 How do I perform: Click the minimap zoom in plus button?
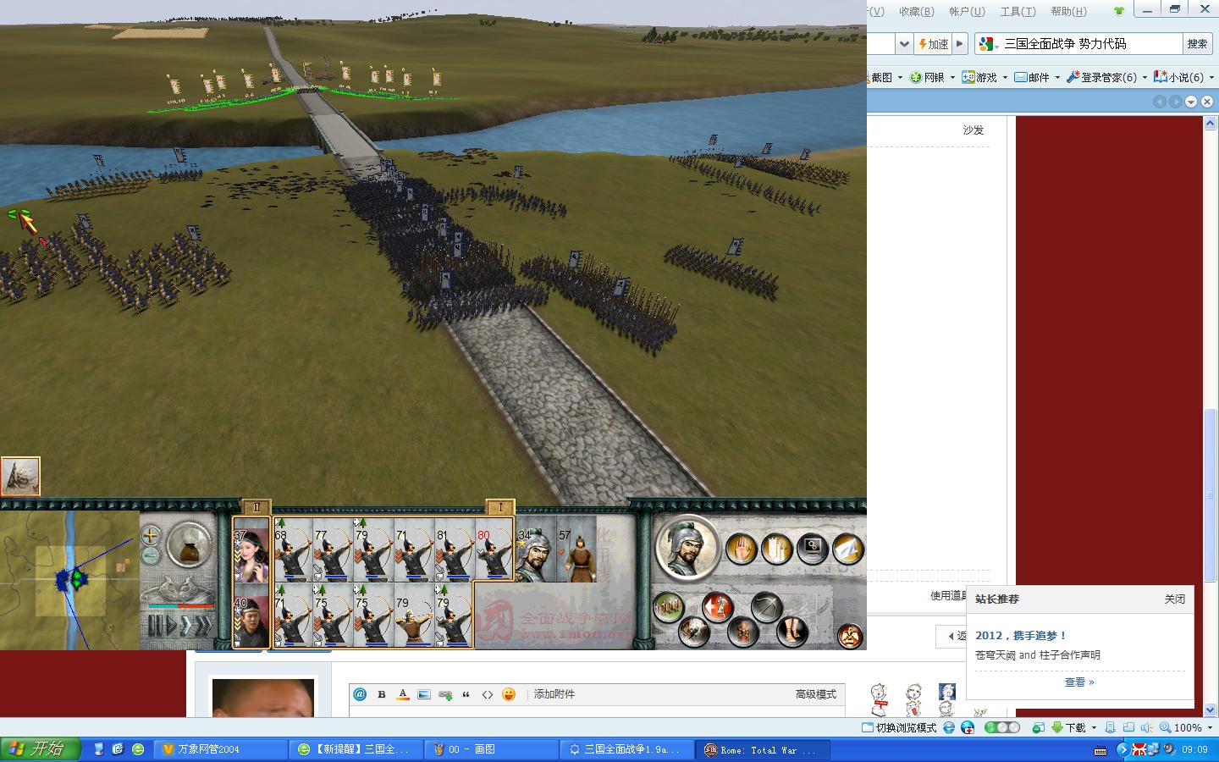151,535
